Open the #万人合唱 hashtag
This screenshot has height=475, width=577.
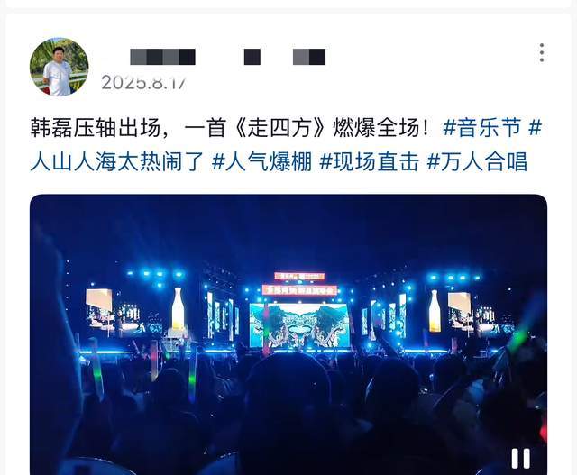coord(477,161)
